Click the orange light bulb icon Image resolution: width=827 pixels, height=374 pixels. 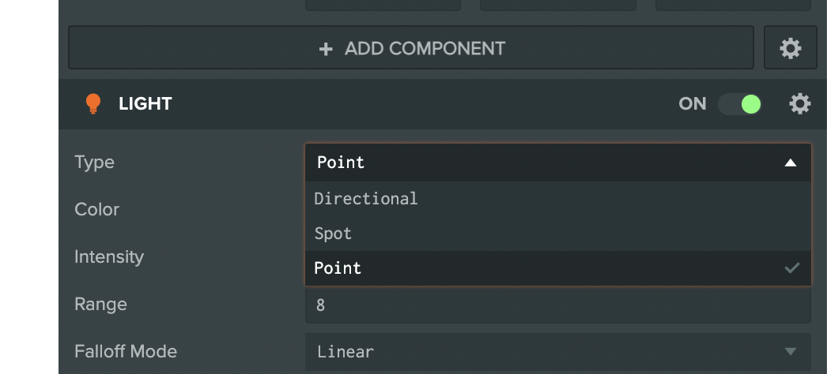pos(93,104)
